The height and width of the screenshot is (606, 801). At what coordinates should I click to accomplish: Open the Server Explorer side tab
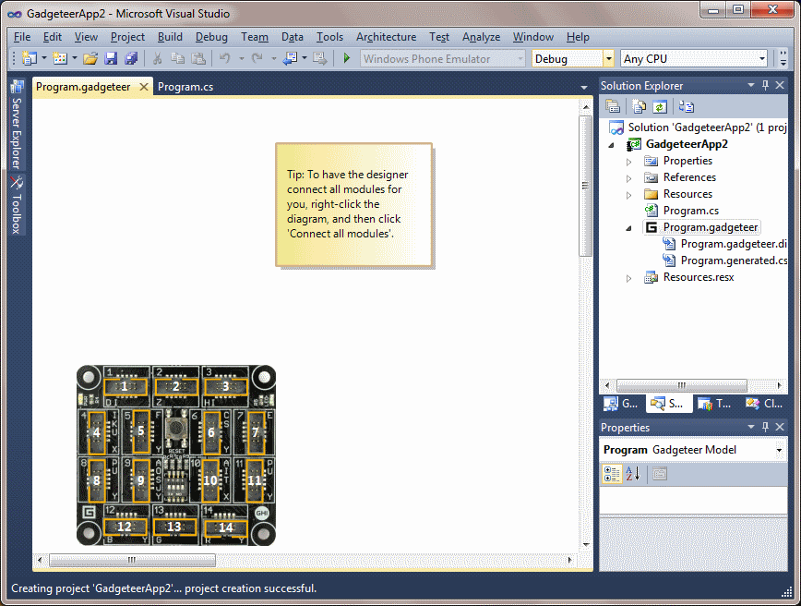coord(17,125)
